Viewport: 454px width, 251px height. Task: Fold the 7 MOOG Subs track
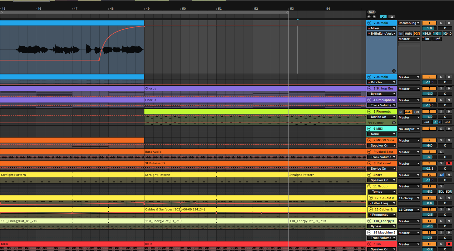pos(369,140)
